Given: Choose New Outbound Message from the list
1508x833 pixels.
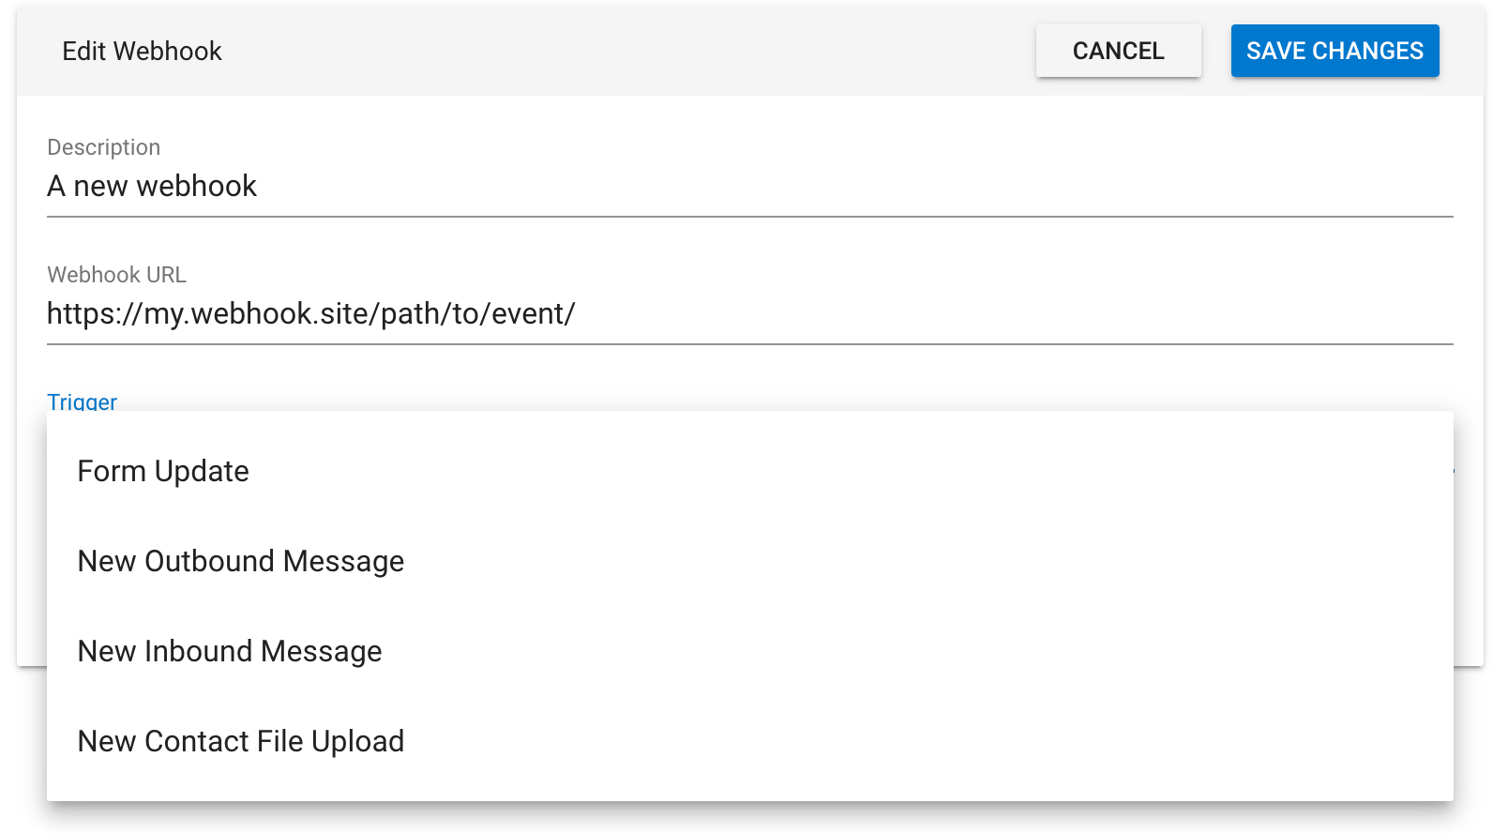Looking at the screenshot, I should click(241, 561).
